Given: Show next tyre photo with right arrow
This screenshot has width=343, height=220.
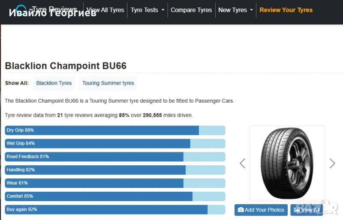Looking at the screenshot, I should (332, 163).
